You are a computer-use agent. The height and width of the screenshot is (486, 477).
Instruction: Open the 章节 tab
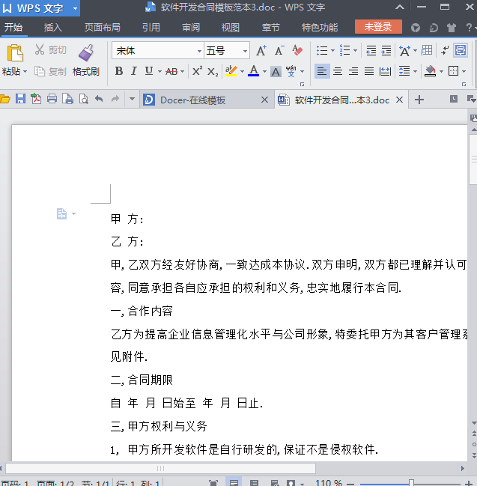click(270, 28)
